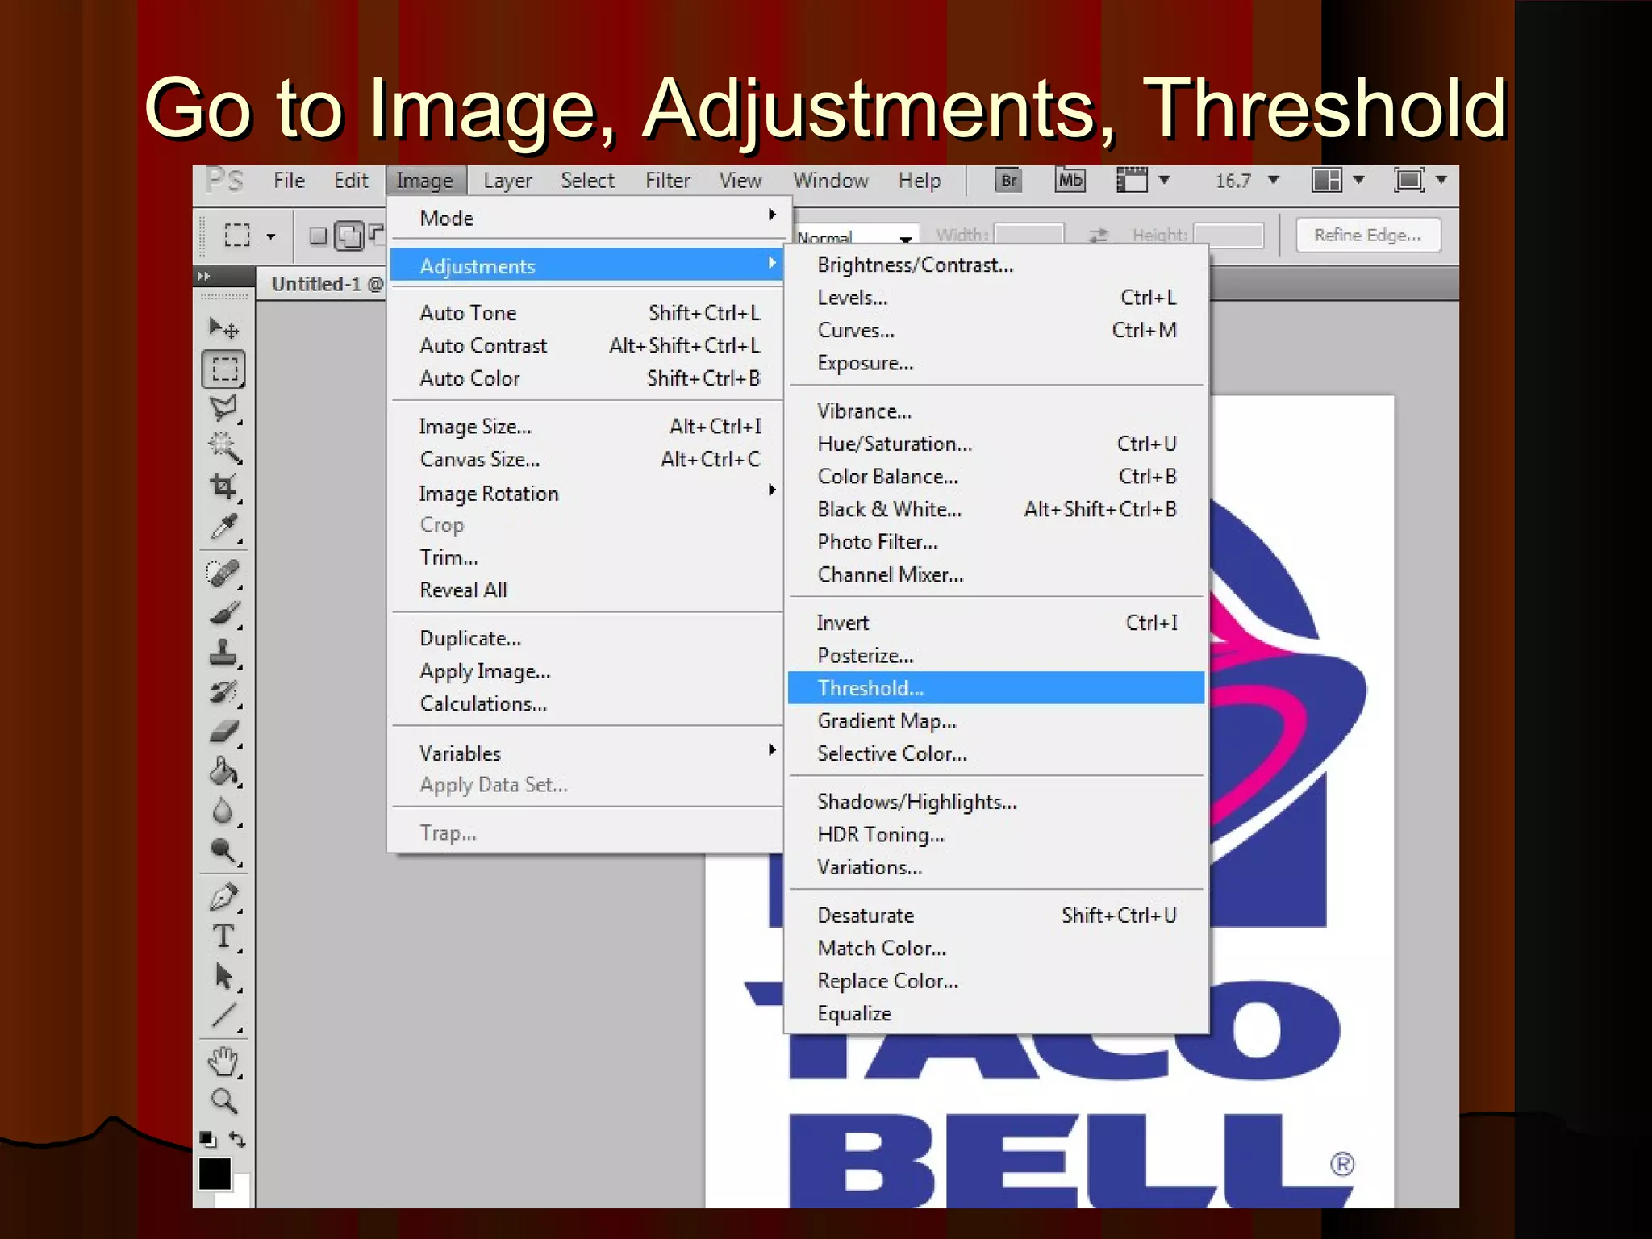Choose Desaturate adjustment
This screenshot has width=1652, height=1239.
pyautogui.click(x=995, y=915)
